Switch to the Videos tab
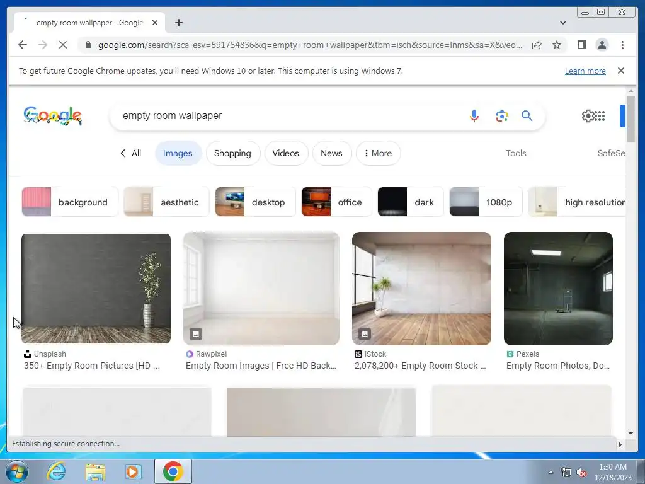The image size is (645, 484). 285,153
